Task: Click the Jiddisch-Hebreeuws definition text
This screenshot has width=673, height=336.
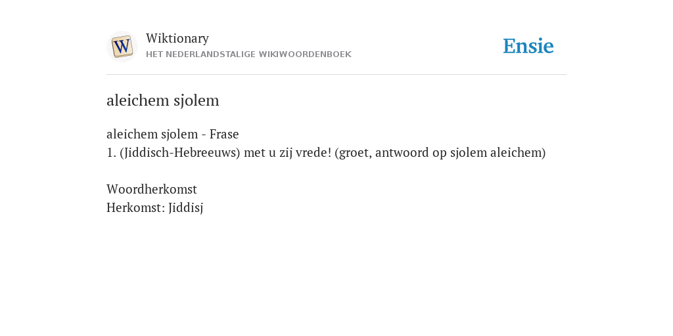Action: click(x=326, y=152)
